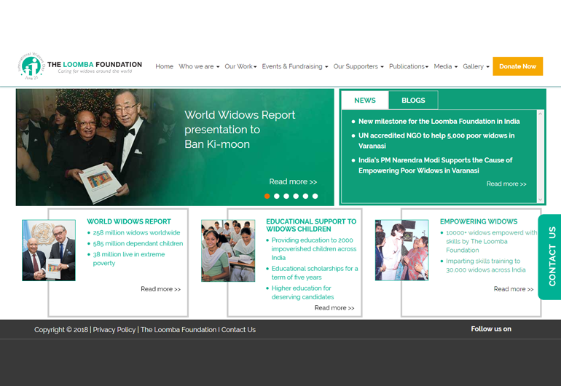Select the third carousel dot

pyautogui.click(x=286, y=196)
